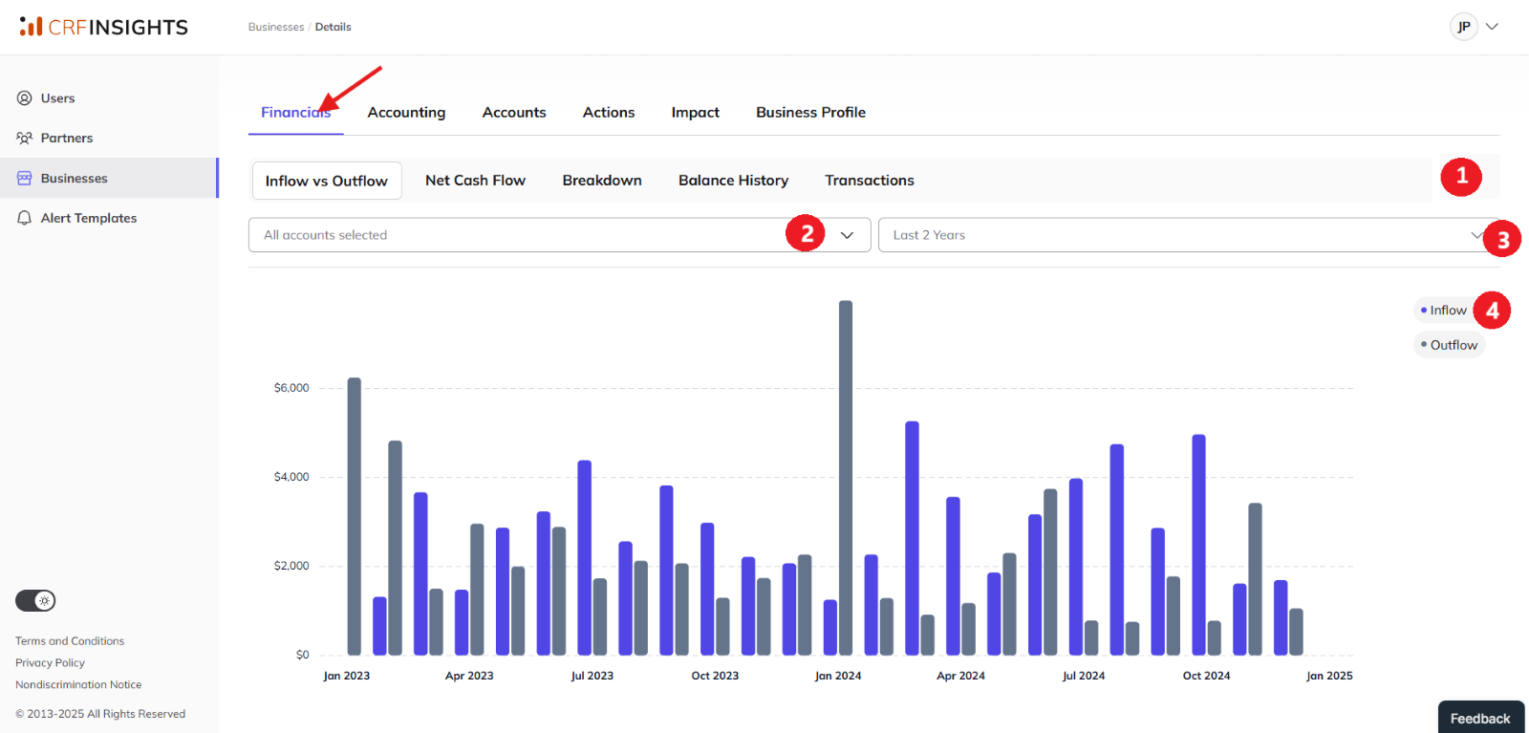Go to Businesses breadcrumb link
This screenshot has width=1529, height=733.
[276, 27]
